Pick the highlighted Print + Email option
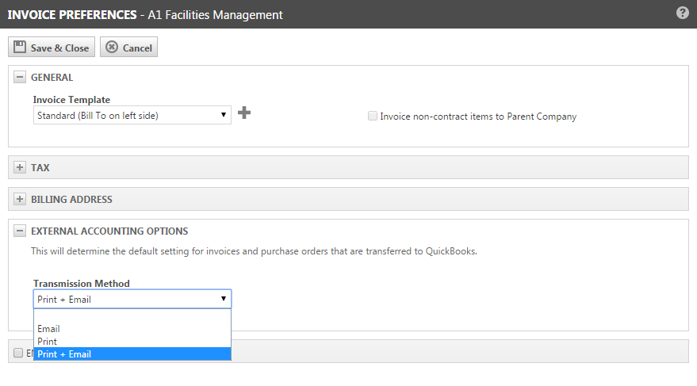This screenshot has height=386, width=697. (65, 354)
